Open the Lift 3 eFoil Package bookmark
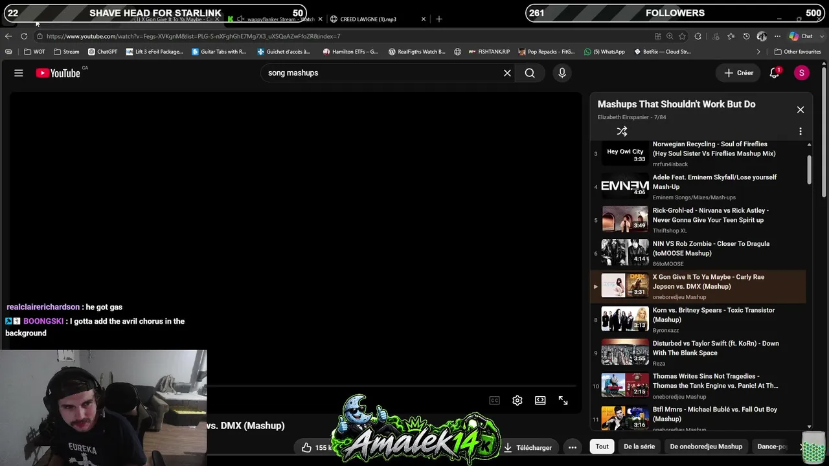This screenshot has height=466, width=829. (x=155, y=52)
